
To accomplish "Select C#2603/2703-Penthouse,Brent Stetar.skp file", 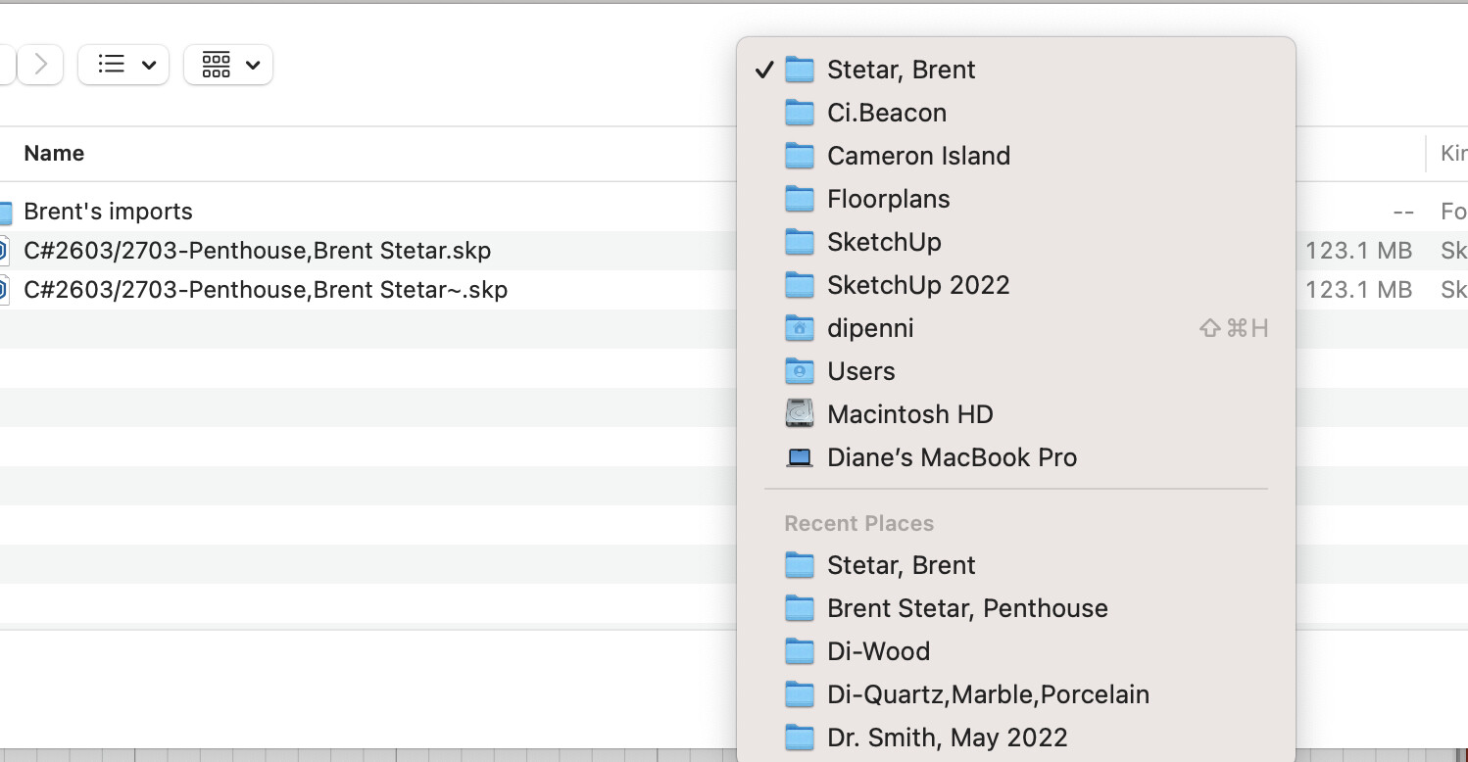I will tap(257, 251).
